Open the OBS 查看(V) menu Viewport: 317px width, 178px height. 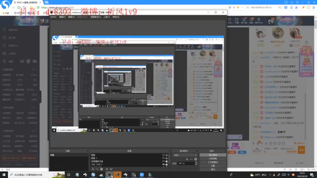click(x=71, y=17)
